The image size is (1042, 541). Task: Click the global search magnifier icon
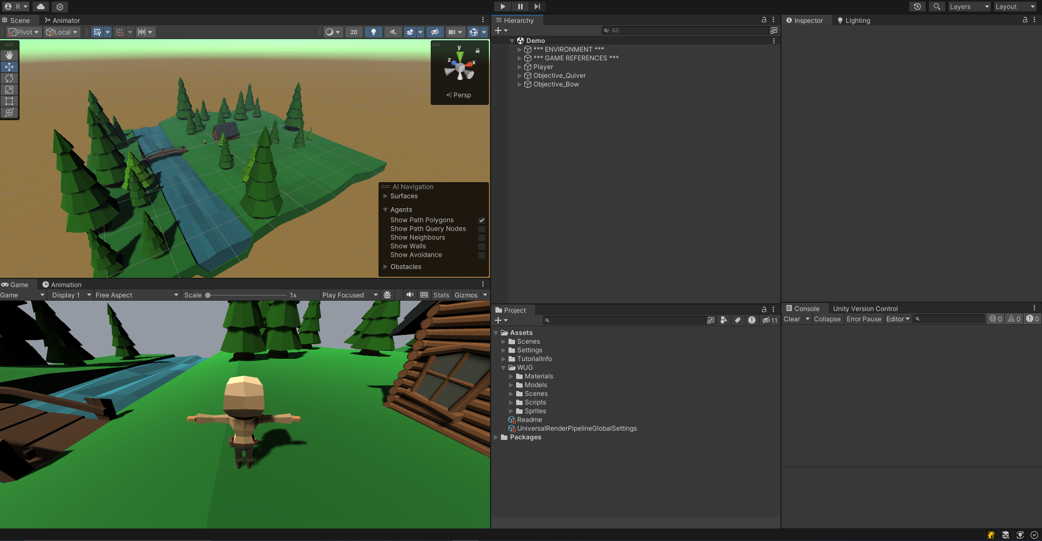[936, 7]
